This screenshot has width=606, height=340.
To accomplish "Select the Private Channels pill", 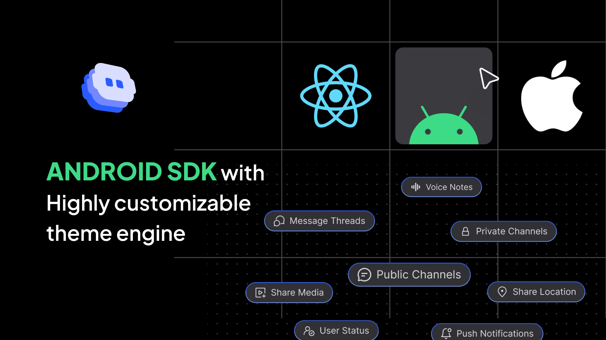I will (503, 231).
